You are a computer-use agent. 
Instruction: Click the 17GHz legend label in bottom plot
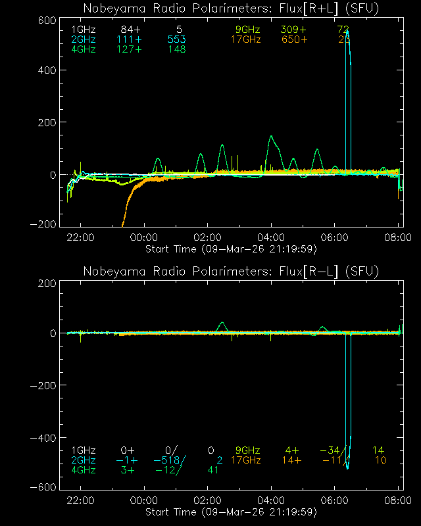[x=245, y=460]
